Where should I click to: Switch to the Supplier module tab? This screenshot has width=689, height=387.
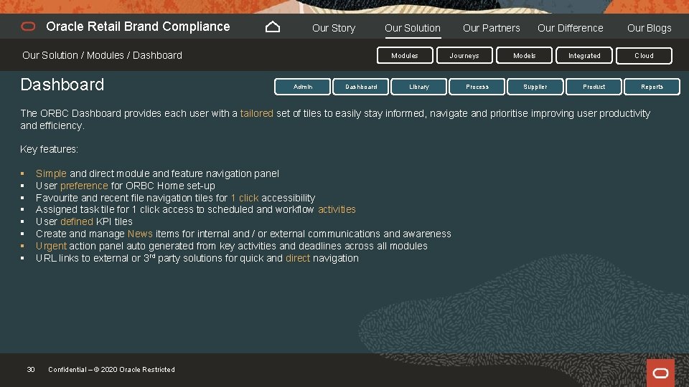click(535, 87)
